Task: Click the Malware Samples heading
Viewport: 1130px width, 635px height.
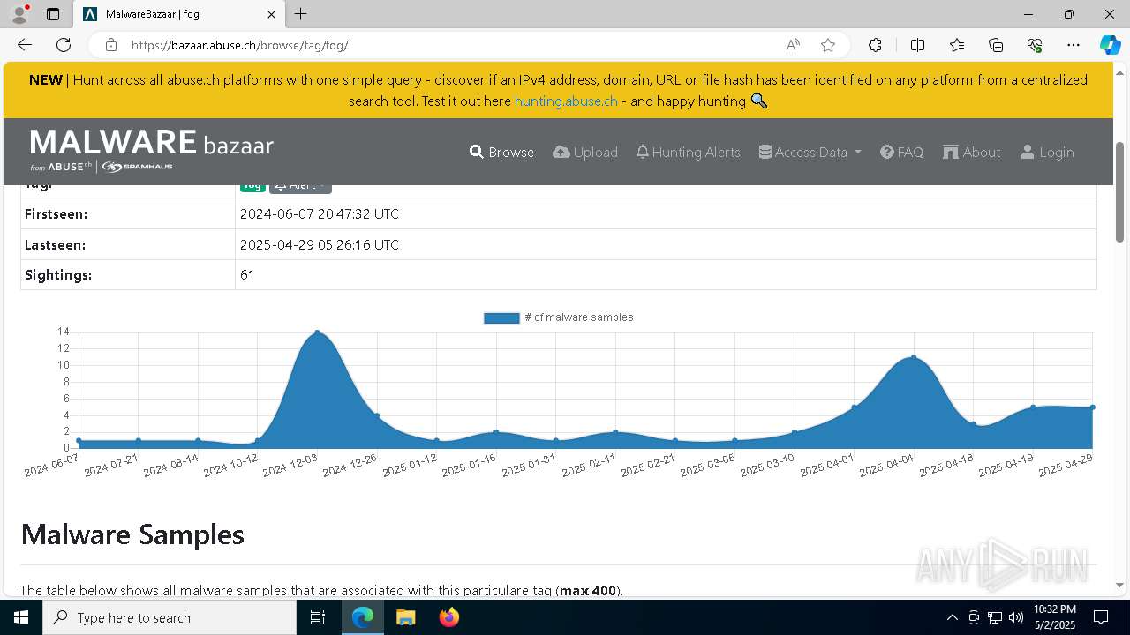Action: click(132, 534)
